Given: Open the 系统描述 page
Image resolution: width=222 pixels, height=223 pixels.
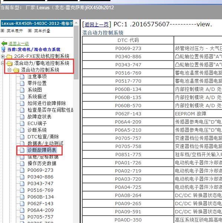Looking at the screenshot, I should point(37,96).
